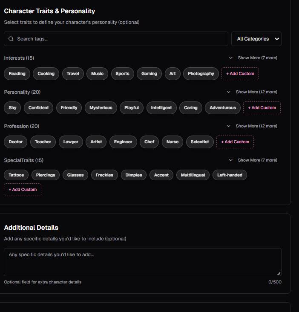
Task: Choose the Left-handed special trait tag
Action: pos(230,175)
